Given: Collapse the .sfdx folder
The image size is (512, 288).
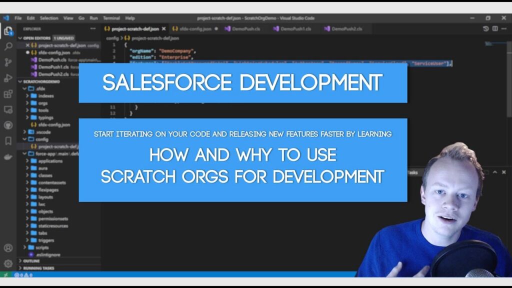Looking at the screenshot, I should [x=24, y=88].
